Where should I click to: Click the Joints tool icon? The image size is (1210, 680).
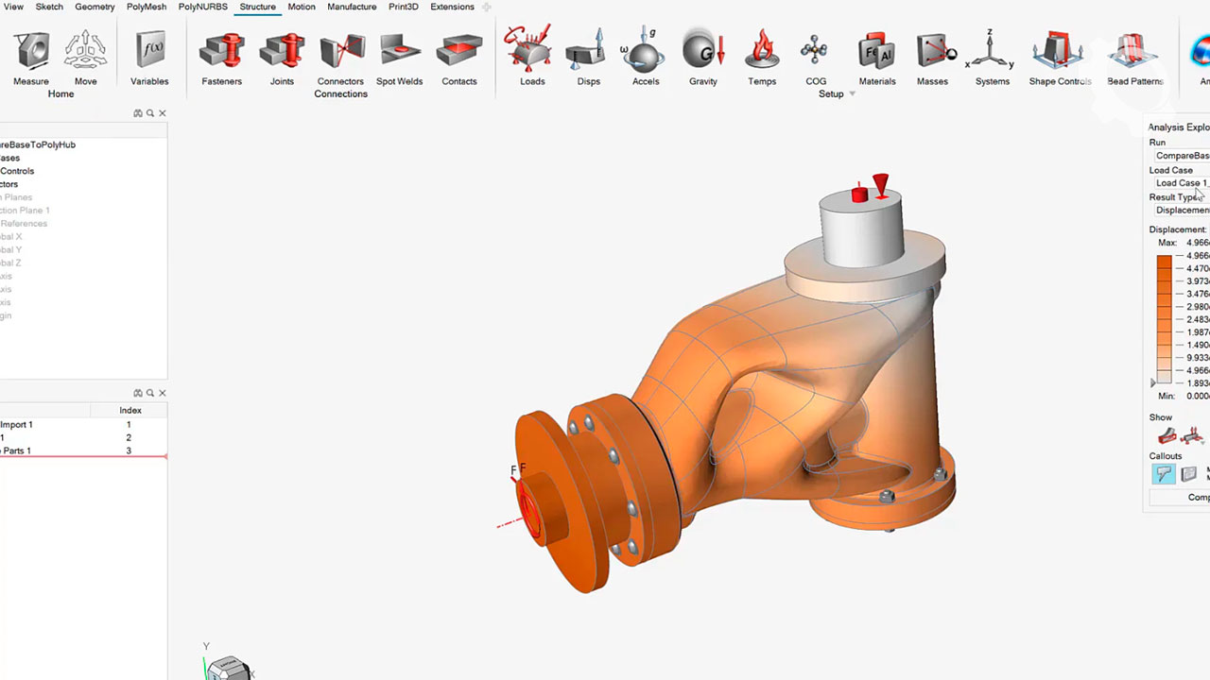282,51
